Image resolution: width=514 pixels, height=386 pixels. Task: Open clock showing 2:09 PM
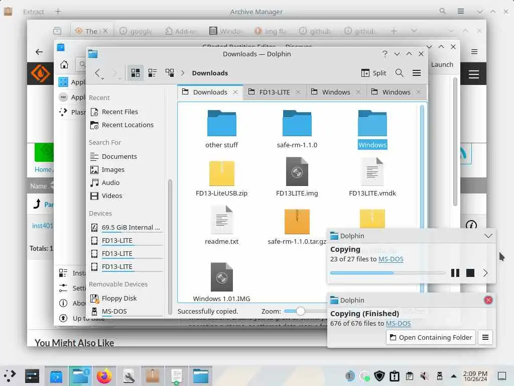pyautogui.click(x=475, y=376)
